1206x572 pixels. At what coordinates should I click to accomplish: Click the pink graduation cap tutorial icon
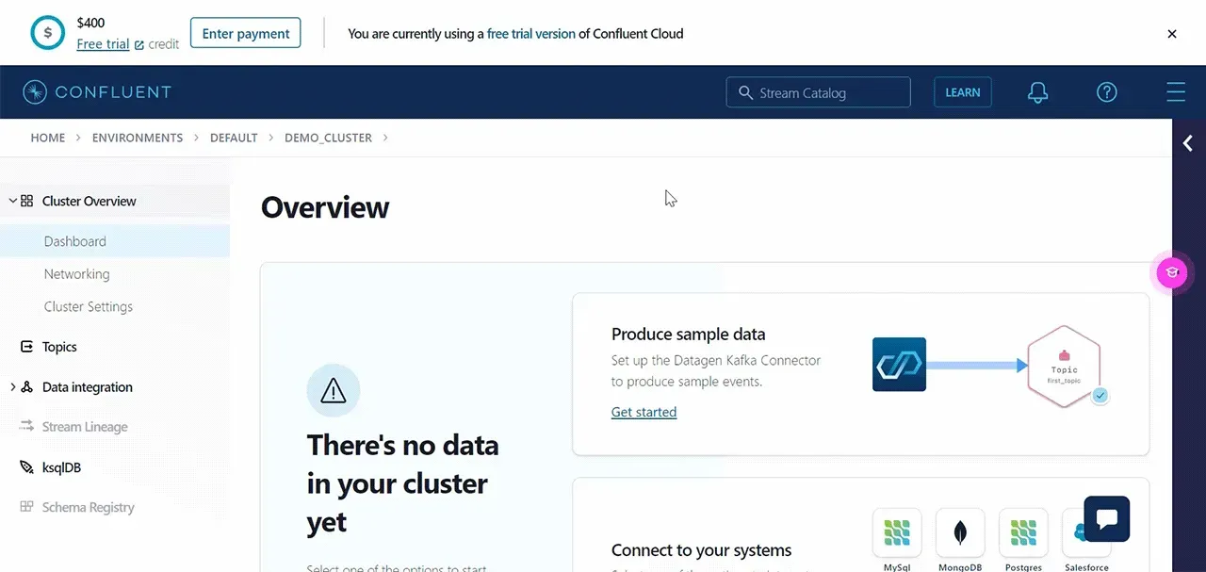[1172, 273]
